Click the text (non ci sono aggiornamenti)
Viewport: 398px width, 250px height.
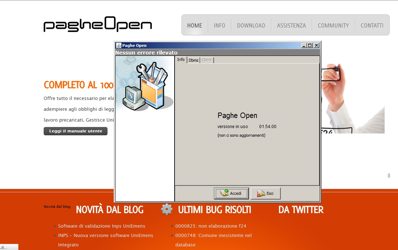(x=241, y=135)
